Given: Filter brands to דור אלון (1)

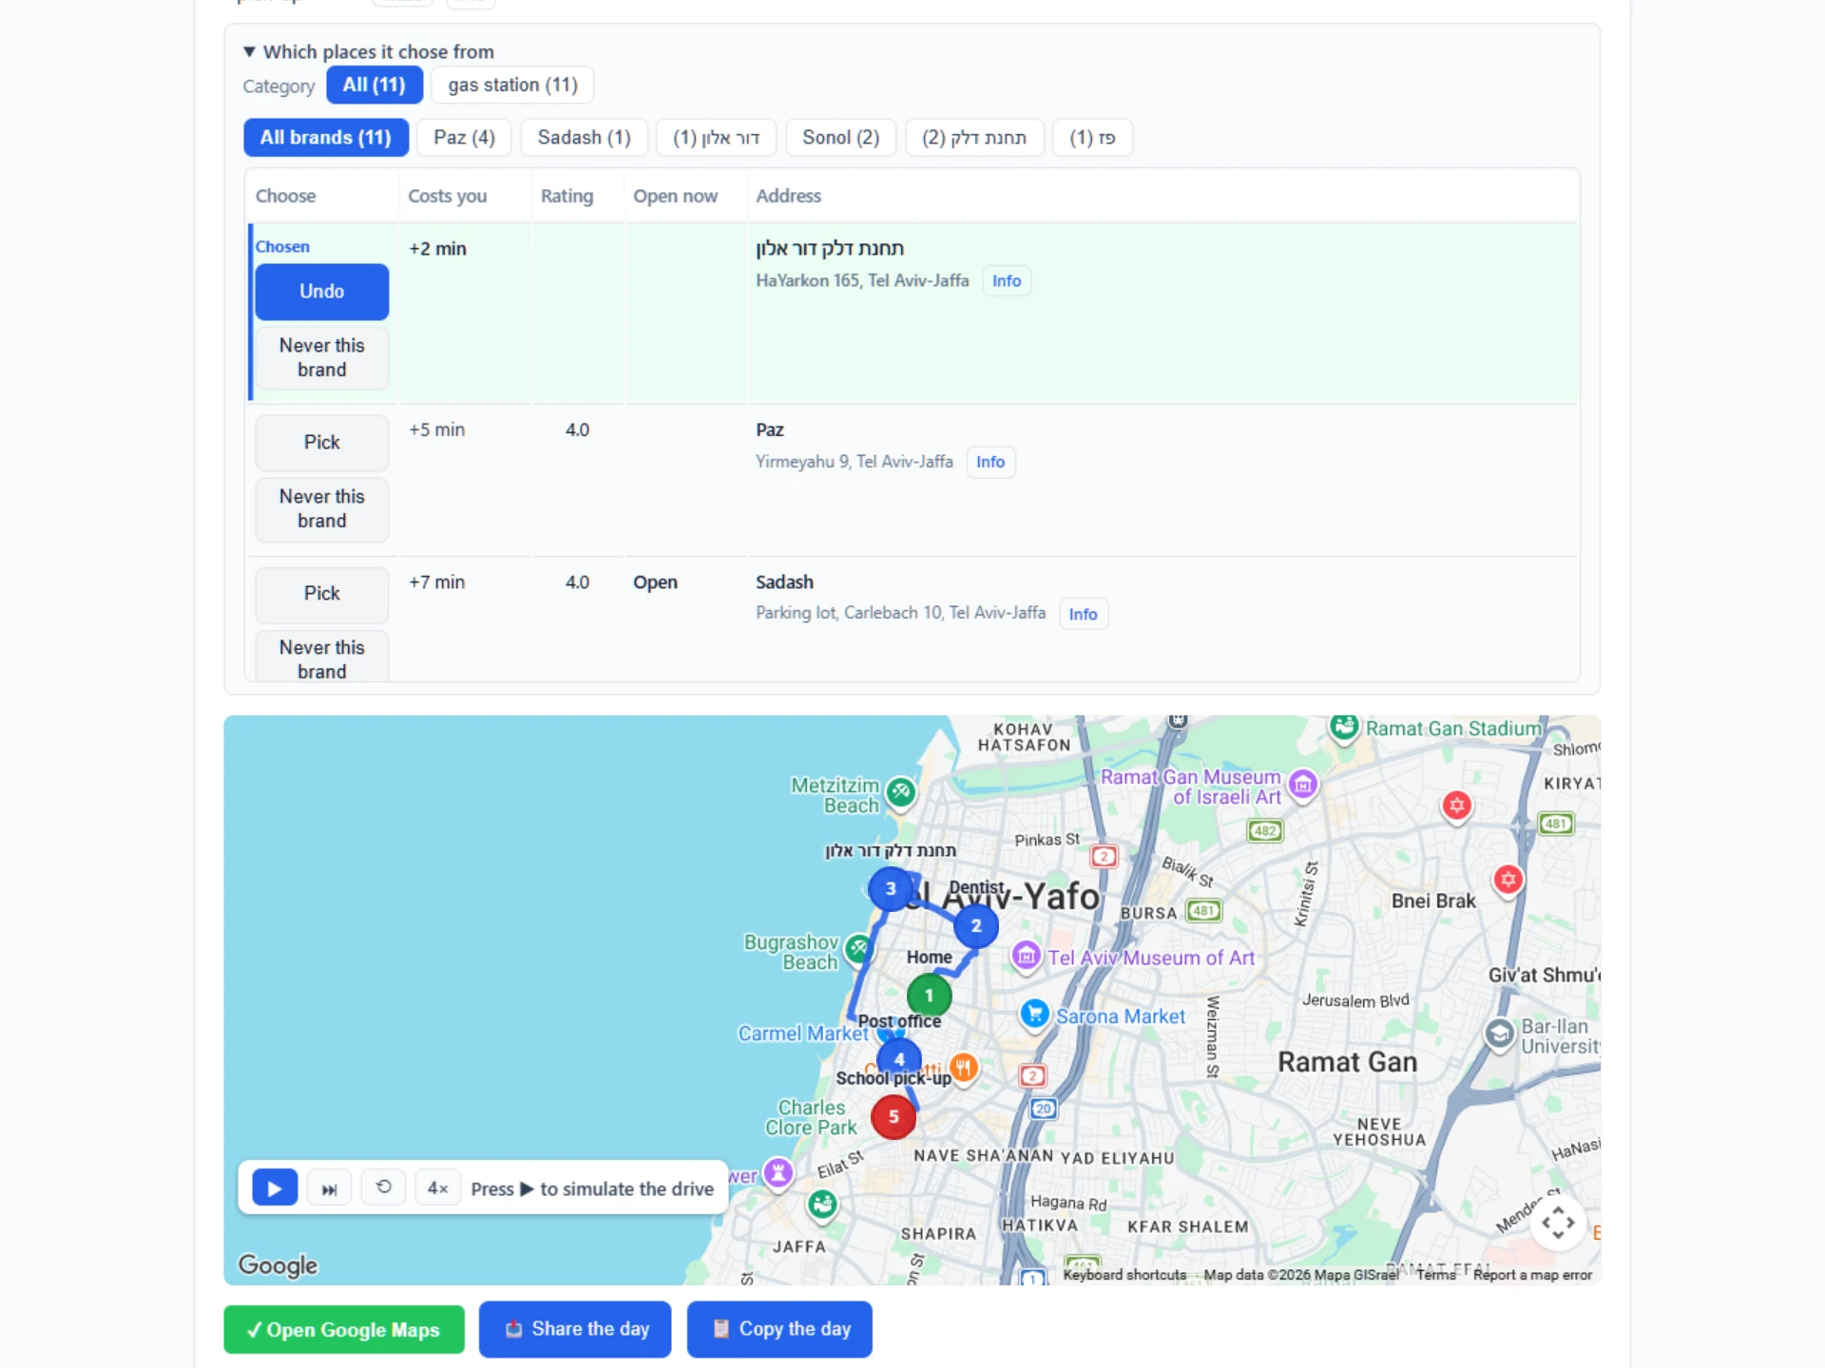Looking at the screenshot, I should (716, 138).
